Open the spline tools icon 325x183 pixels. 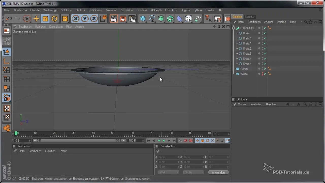point(152,19)
